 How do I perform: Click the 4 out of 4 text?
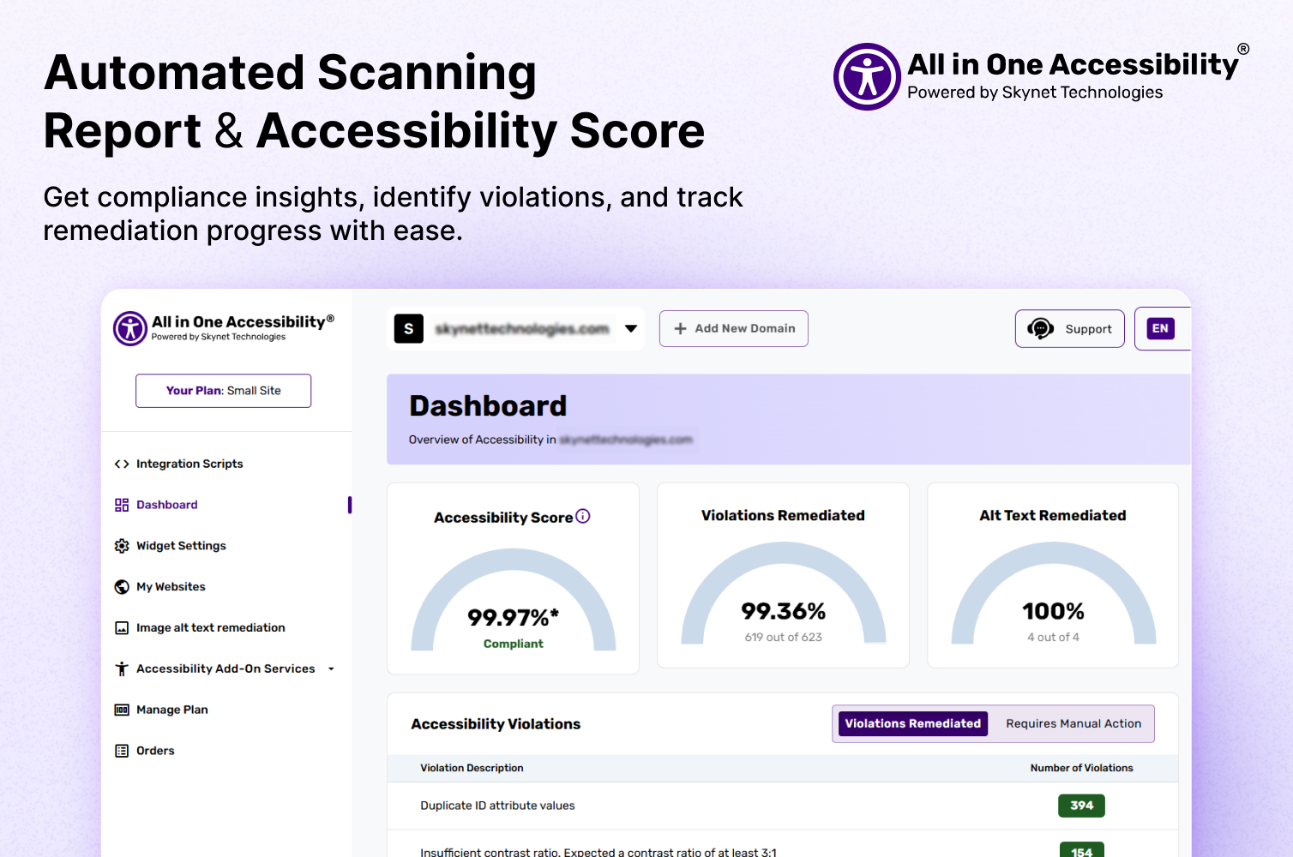pos(1053,638)
